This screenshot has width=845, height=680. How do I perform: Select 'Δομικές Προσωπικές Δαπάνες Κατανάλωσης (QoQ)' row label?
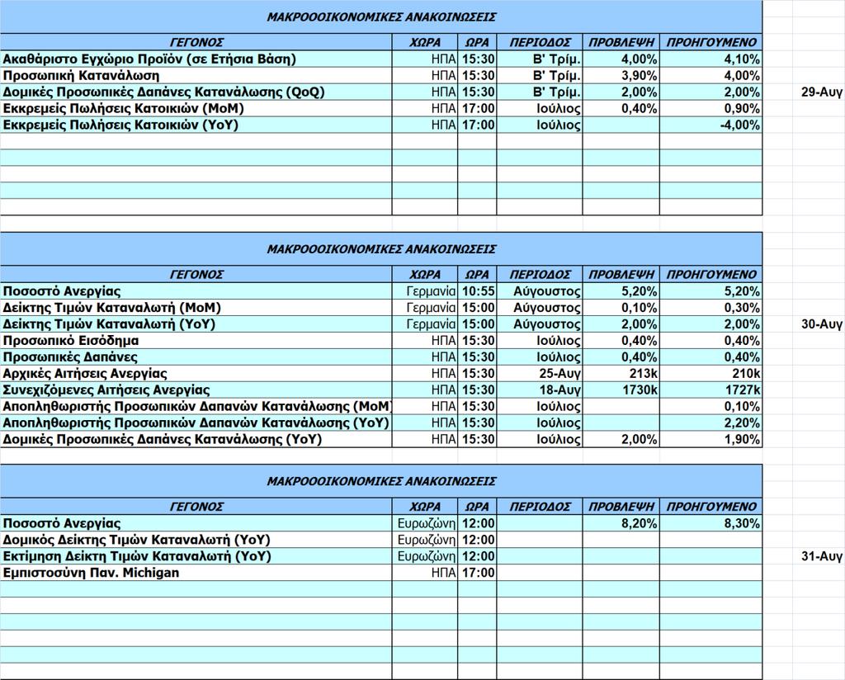[x=196, y=92]
